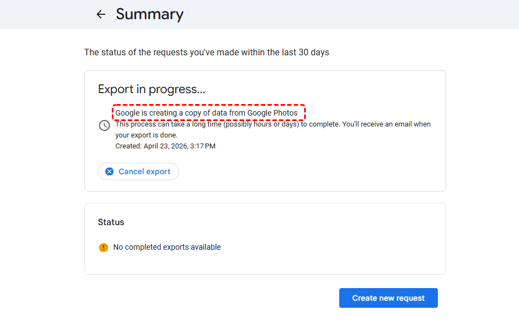Start a new export with Create new request

click(x=388, y=298)
